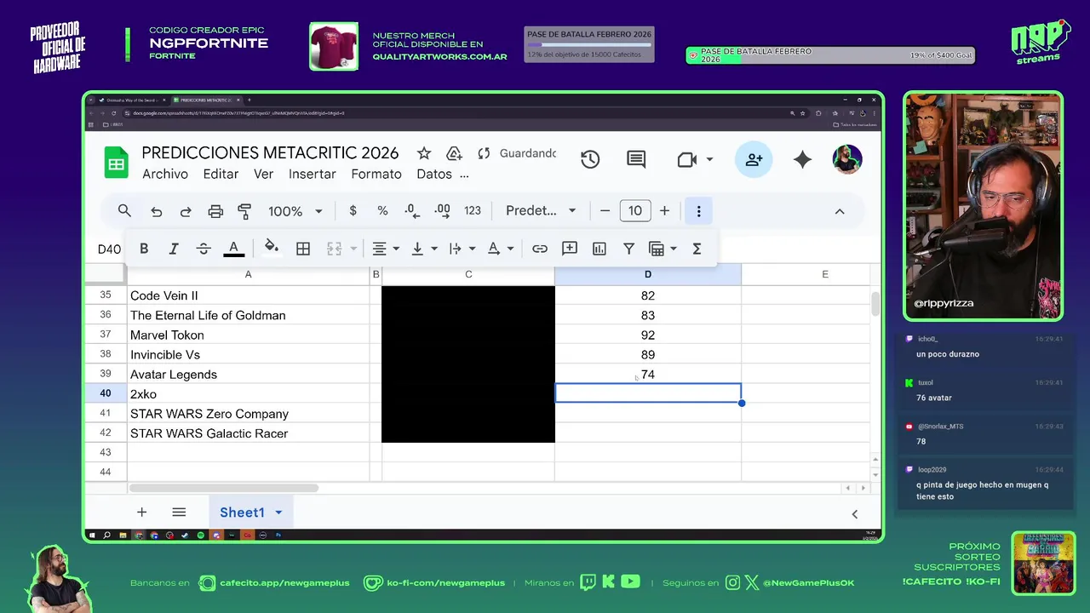Open version history clock icon
This screenshot has height=613, width=1090.
[590, 159]
